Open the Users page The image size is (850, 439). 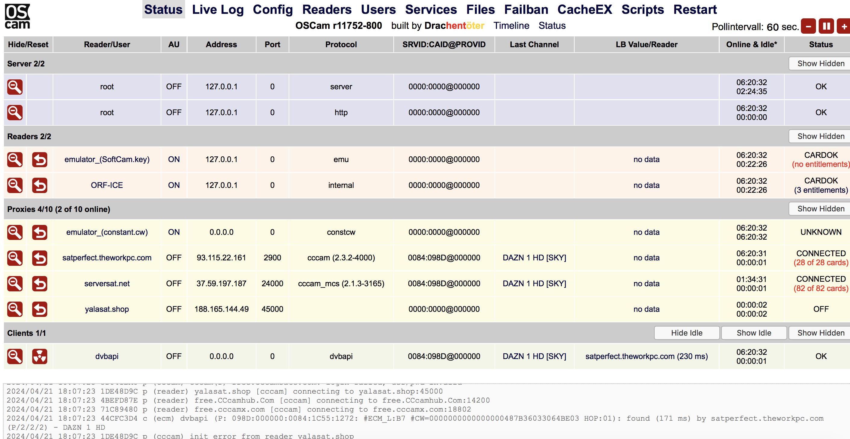pos(378,10)
